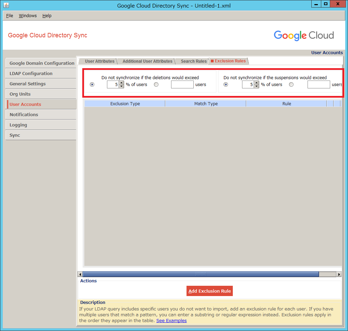The image size is (348, 331).
Task: Decrease deletions percentage with down arrow
Action: click(121, 86)
